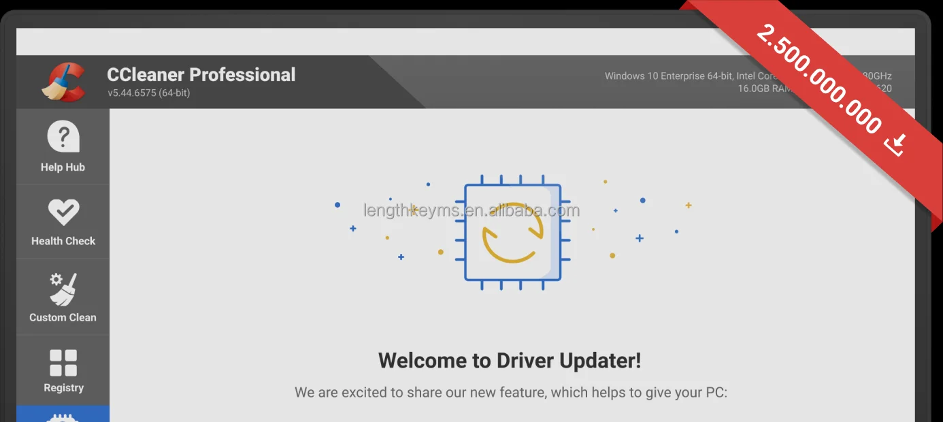Click the alibaba.com watermark text

pos(471,210)
